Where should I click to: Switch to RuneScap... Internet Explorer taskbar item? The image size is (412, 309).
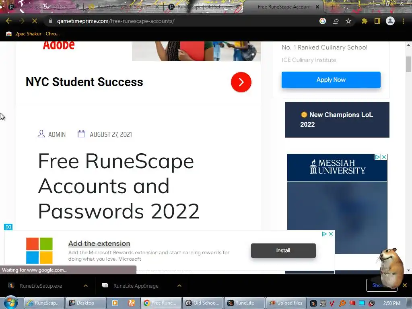pos(44,303)
